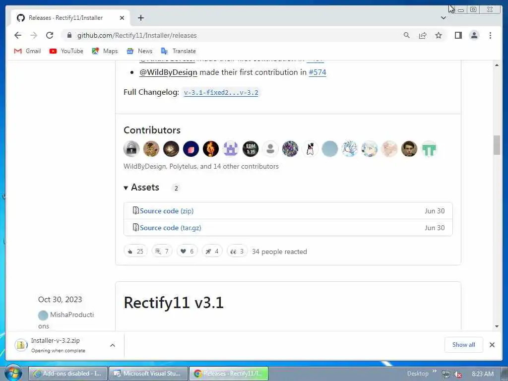The height and width of the screenshot is (381, 508).
Task: Open the search magnifier icon in address bar
Action: (x=407, y=35)
